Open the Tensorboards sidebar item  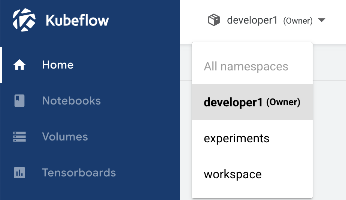[x=90, y=173]
